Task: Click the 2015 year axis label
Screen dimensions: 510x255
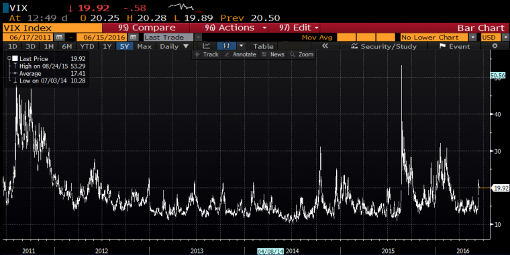Action: coord(388,251)
